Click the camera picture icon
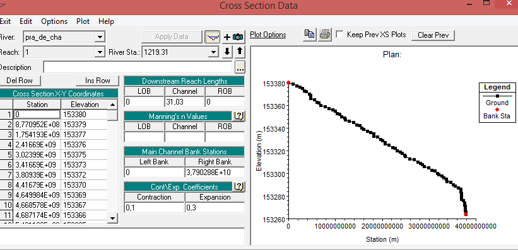Image resolution: width=518 pixels, height=250 pixels. point(238,37)
